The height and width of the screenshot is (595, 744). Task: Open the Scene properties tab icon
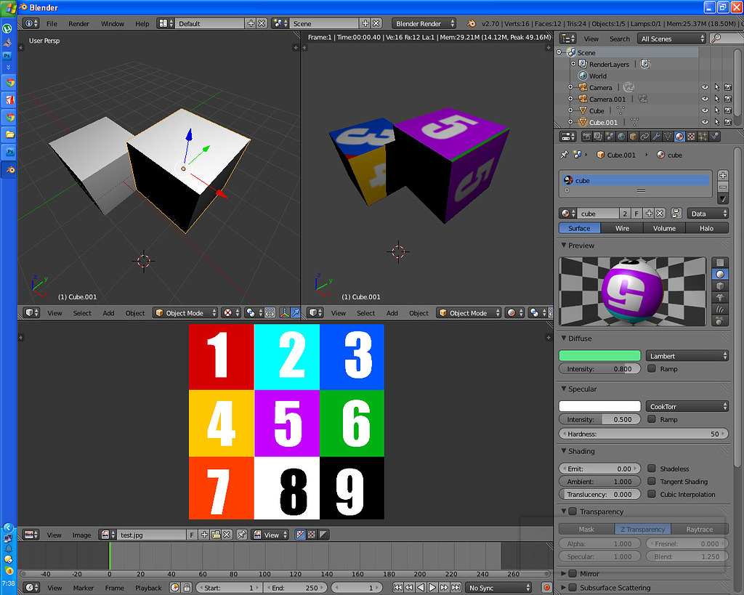(610, 137)
